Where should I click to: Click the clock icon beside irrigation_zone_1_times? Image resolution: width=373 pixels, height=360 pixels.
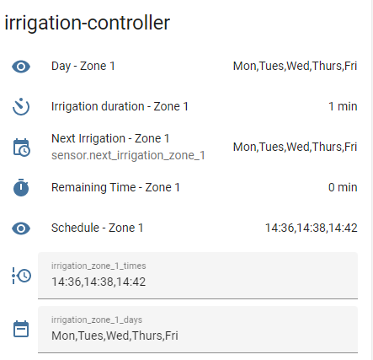click(21, 276)
